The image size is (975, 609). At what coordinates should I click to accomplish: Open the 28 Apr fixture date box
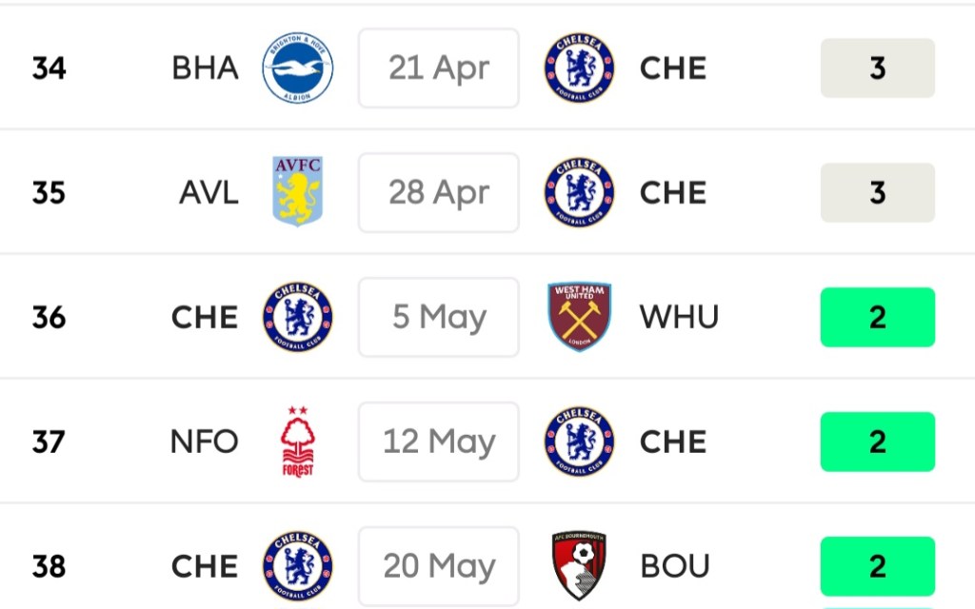click(439, 192)
